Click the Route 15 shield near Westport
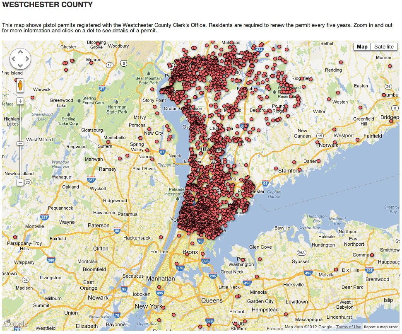 click(x=320, y=136)
